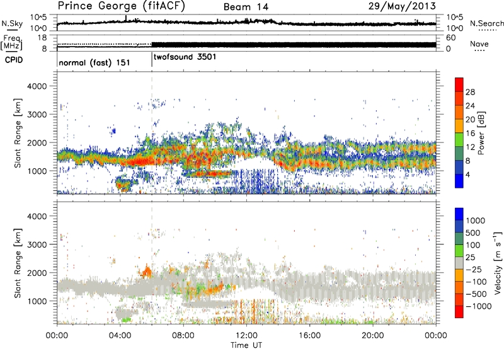
Task: Click the '500' velocity colorbar value
Action: [473, 232]
